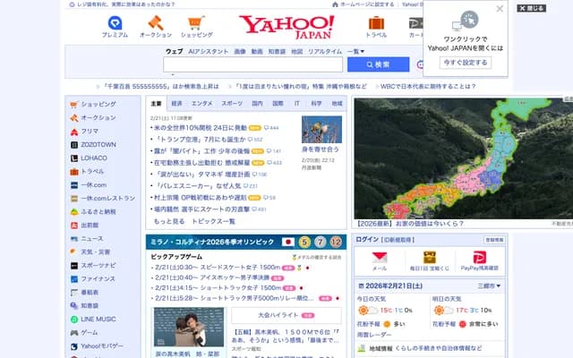Screen dimensions: 573x358
Task: Open the ホームページに設定する link
Action: [x=363, y=4]
